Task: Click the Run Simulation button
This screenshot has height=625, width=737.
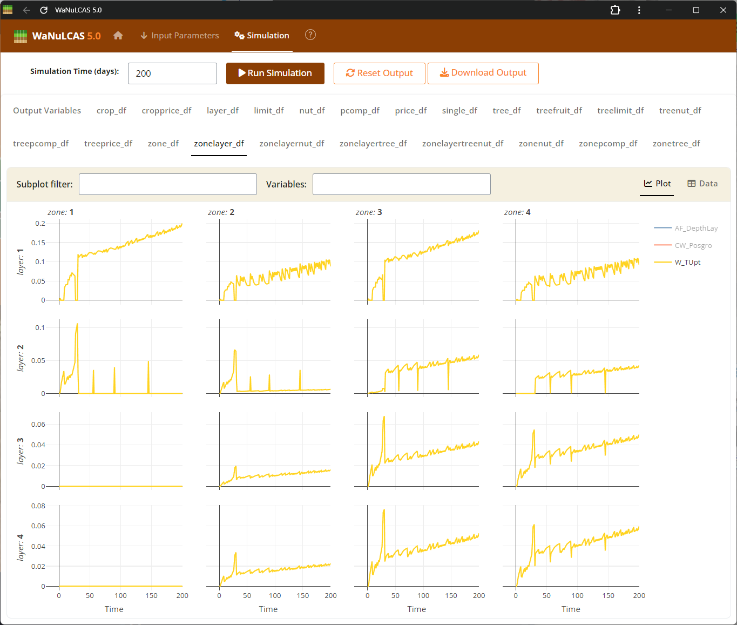Action: coord(275,73)
